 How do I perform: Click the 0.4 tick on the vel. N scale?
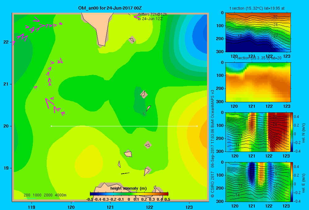click(296, 117)
